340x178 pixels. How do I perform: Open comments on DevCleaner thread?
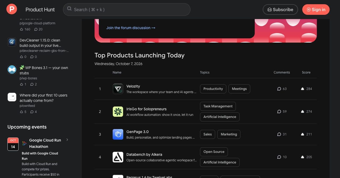32,57
